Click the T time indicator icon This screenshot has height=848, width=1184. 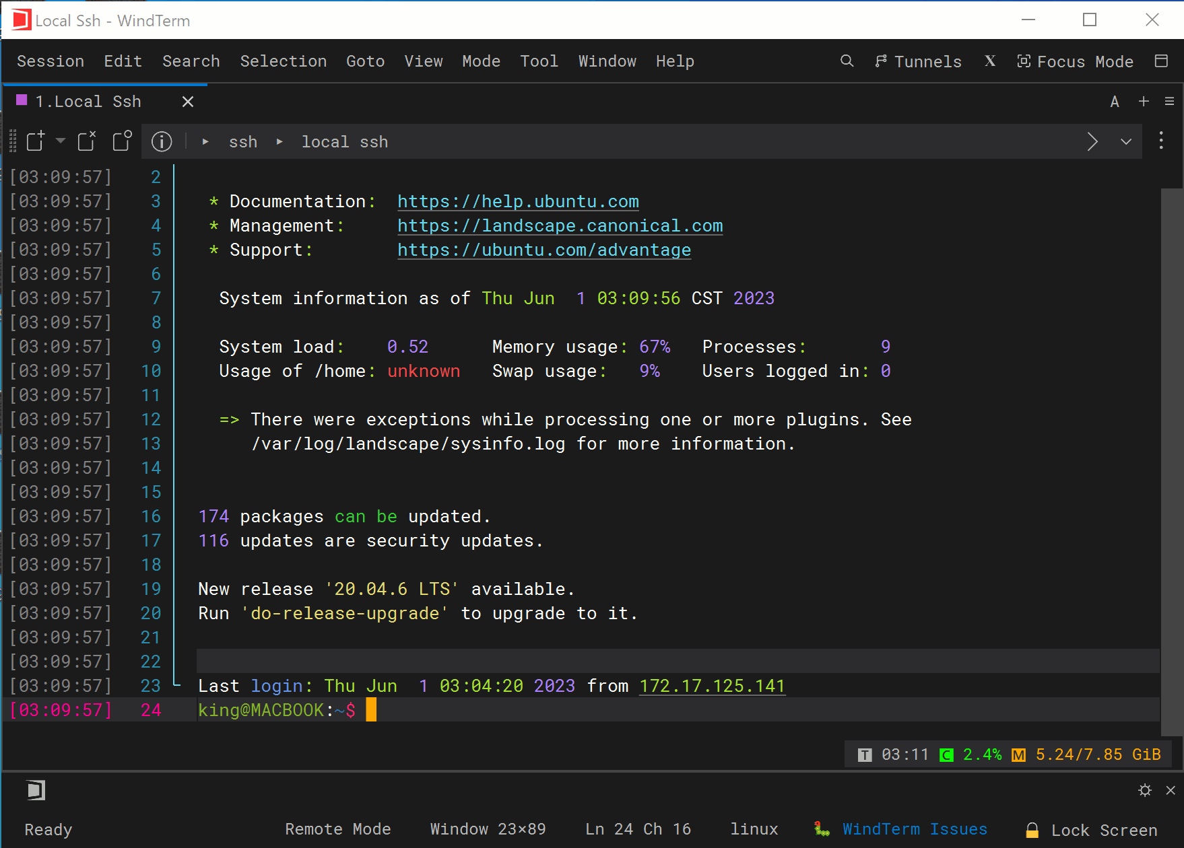[x=865, y=755]
